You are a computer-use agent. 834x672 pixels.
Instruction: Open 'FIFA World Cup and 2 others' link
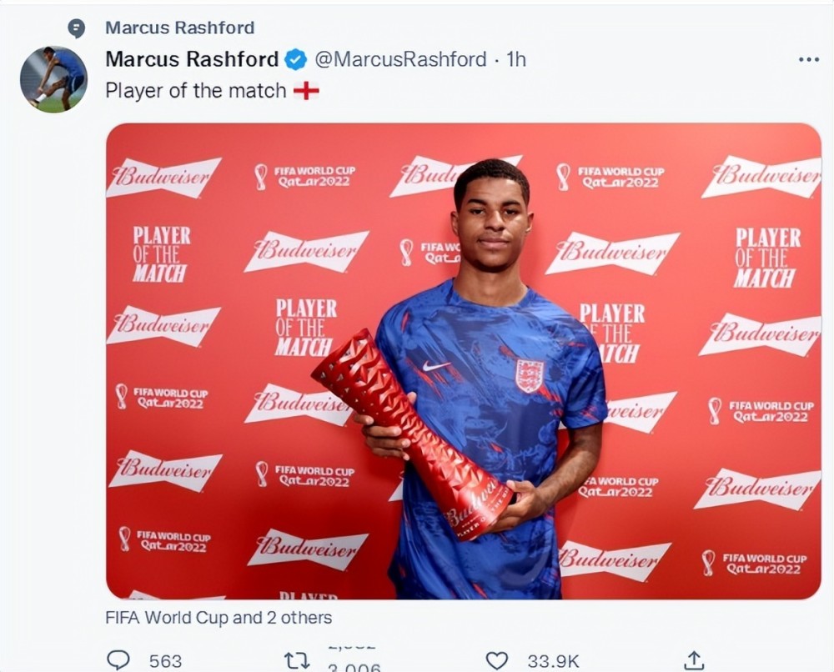point(219,618)
